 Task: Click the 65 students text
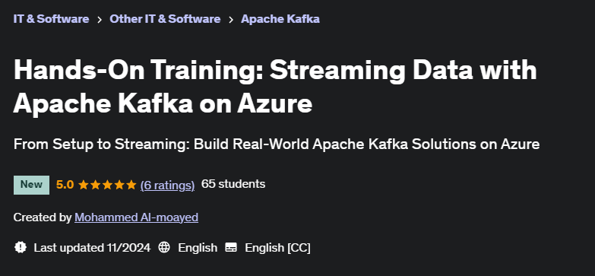(233, 184)
